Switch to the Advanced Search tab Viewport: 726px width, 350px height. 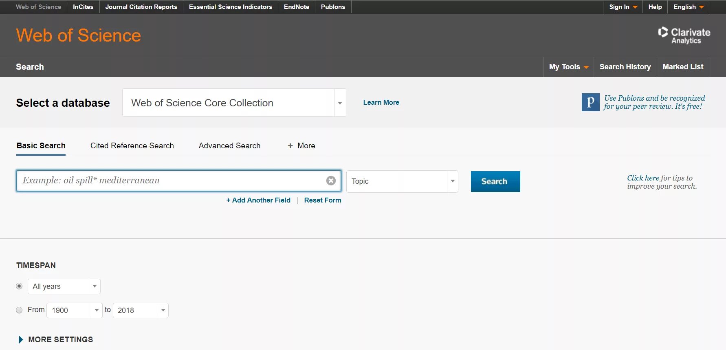pos(229,146)
